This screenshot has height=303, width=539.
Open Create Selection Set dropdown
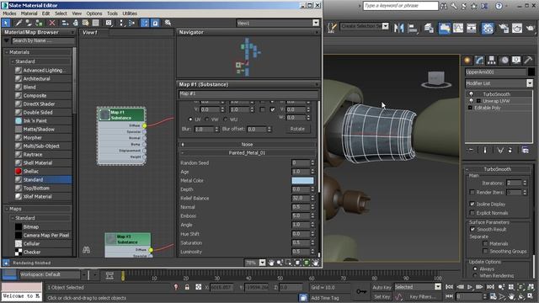click(x=386, y=26)
